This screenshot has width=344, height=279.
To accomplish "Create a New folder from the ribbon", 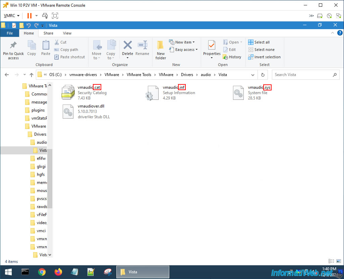I will pos(161,50).
